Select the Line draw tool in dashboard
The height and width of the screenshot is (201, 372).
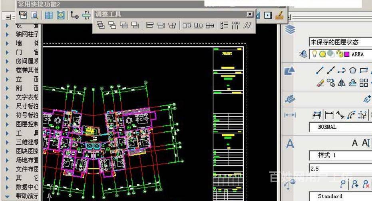point(320,70)
